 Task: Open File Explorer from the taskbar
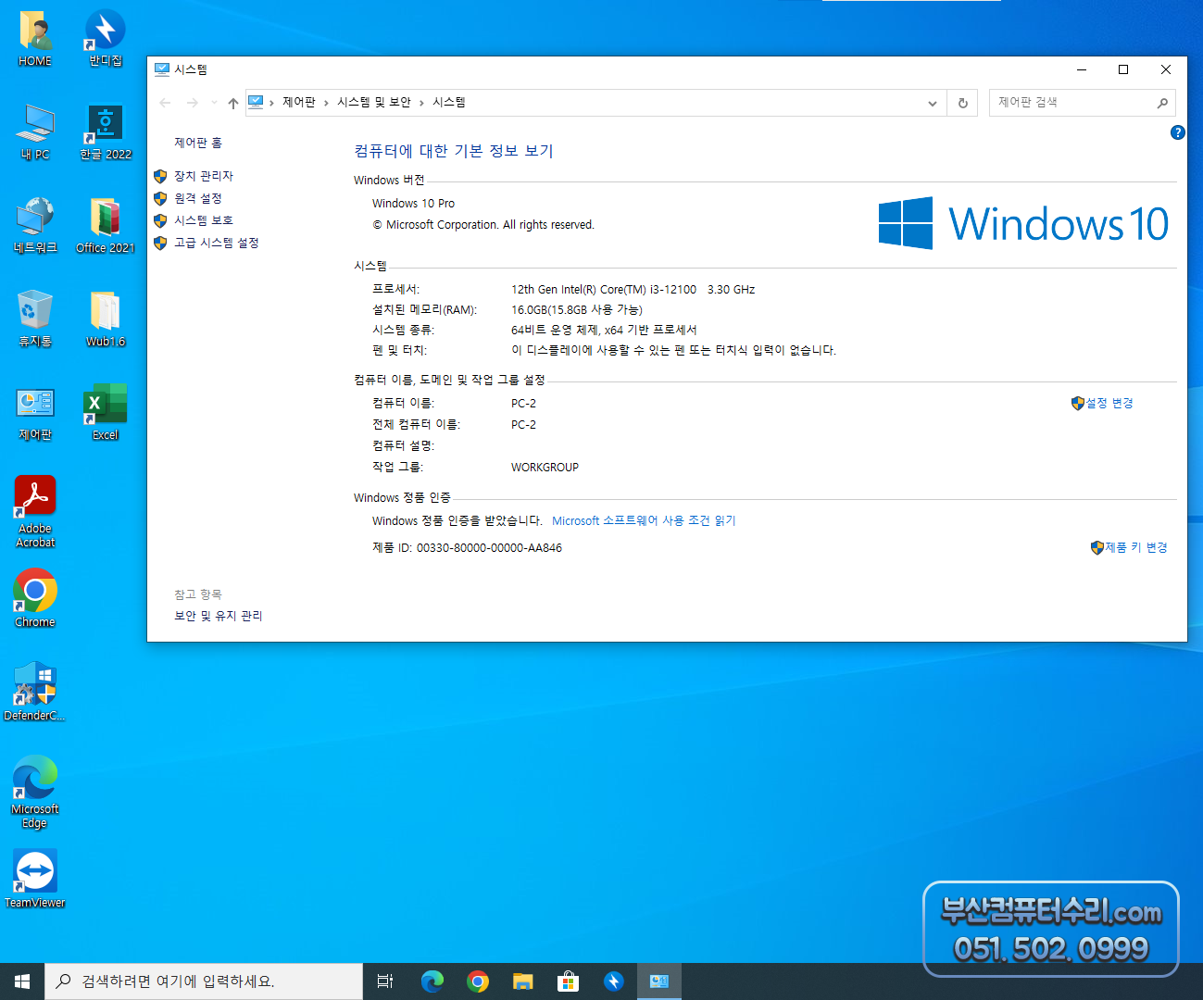click(523, 981)
